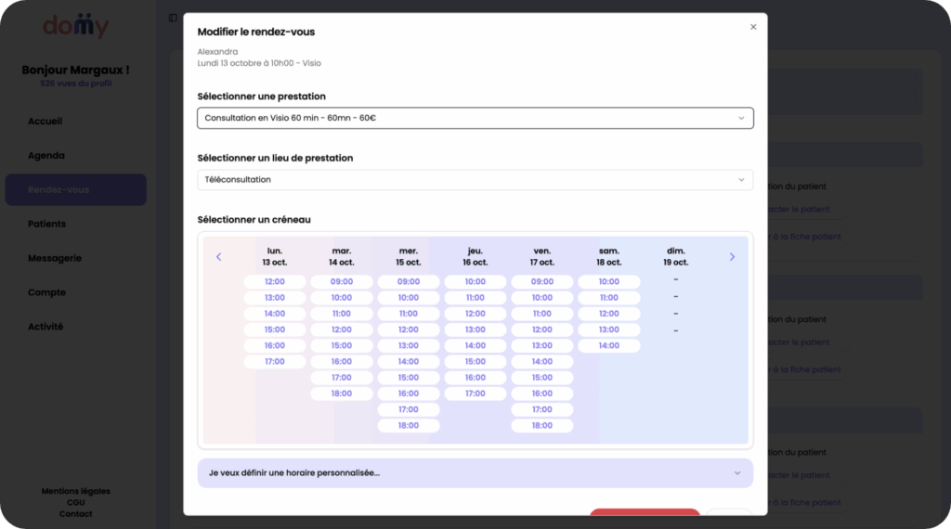The image size is (951, 529).
Task: Close the Modifier le rendez-vous dialog
Action: pos(752,27)
